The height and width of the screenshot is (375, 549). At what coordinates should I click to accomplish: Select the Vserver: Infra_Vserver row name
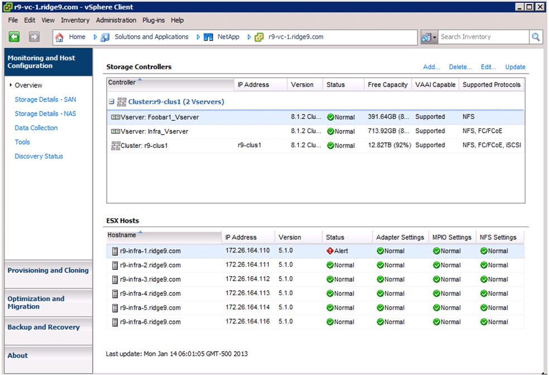click(154, 132)
